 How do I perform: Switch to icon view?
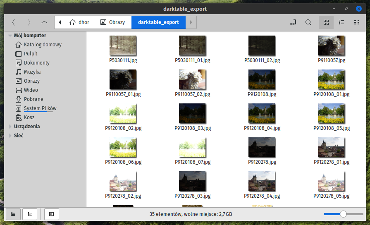coord(326,22)
